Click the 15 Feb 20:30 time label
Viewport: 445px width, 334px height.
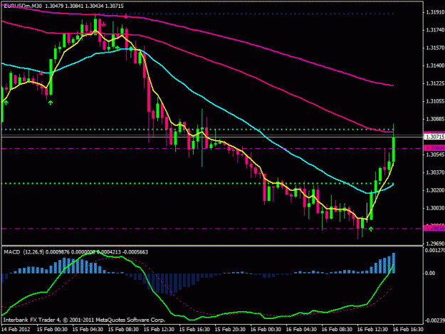point(230,330)
